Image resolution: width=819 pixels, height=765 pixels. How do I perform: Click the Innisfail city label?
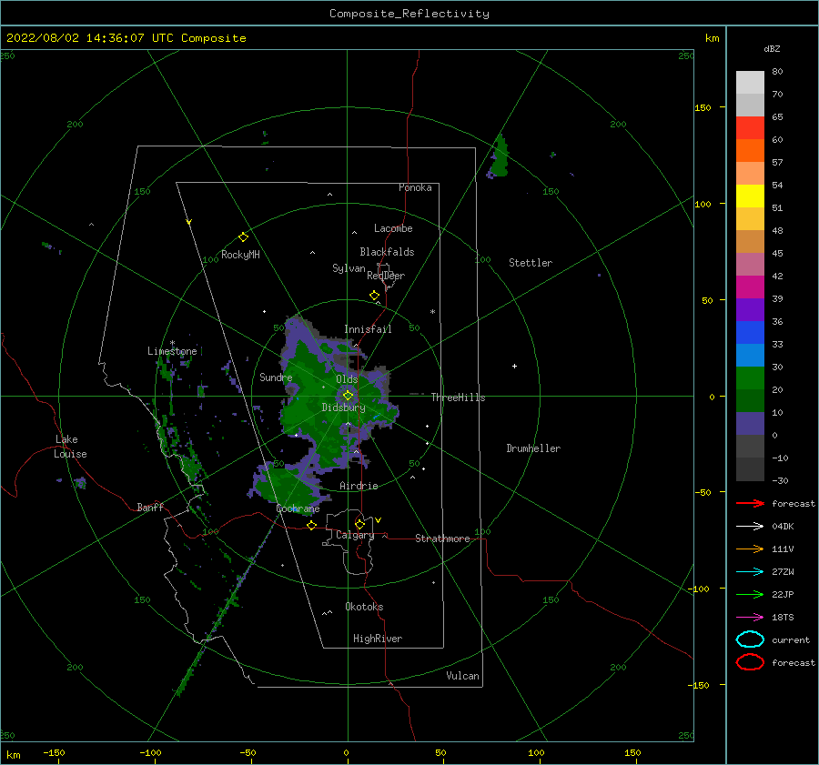tap(368, 329)
